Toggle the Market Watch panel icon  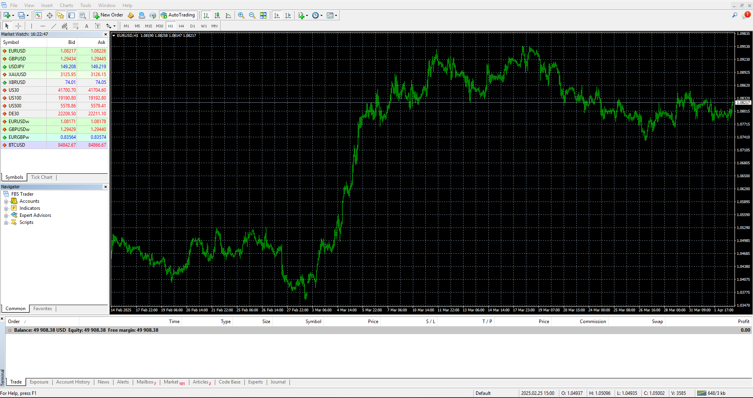[x=38, y=15]
